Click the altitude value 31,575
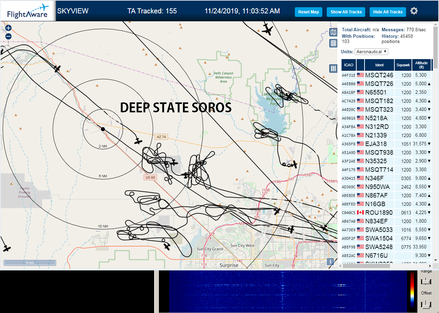The height and width of the screenshot is (313, 439). 420,144
